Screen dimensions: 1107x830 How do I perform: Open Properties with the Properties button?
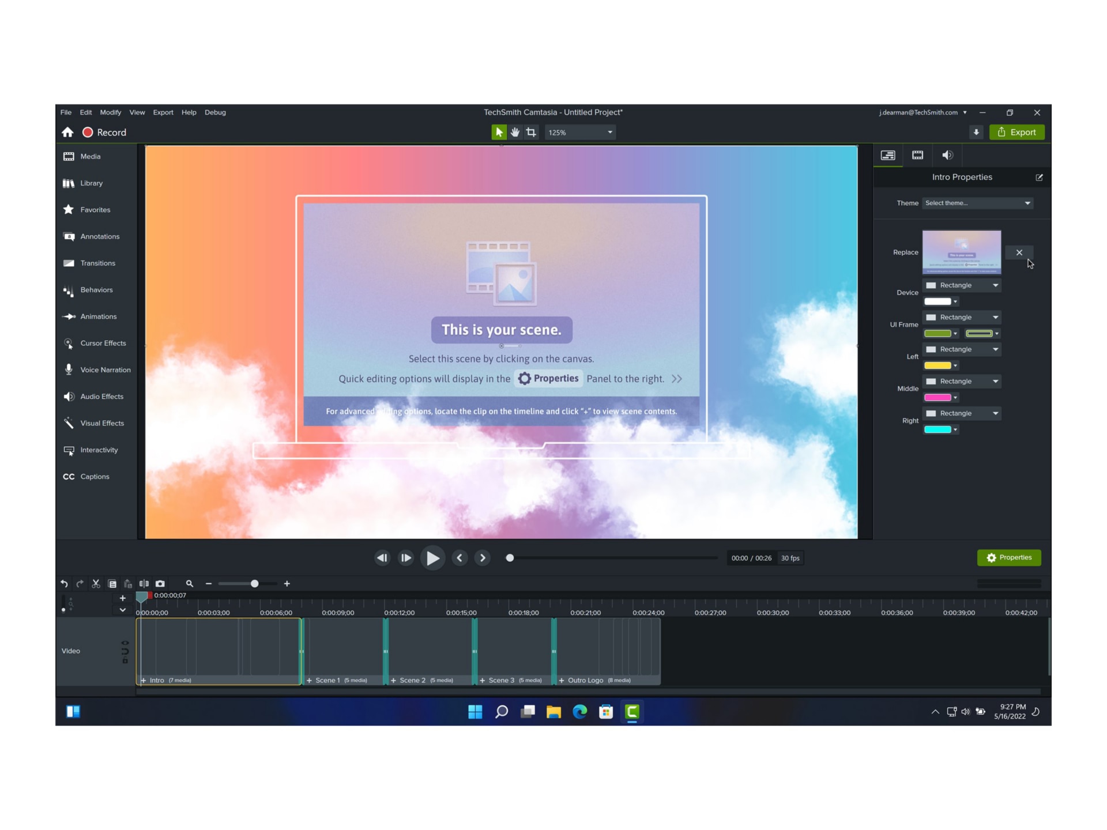pyautogui.click(x=1009, y=557)
